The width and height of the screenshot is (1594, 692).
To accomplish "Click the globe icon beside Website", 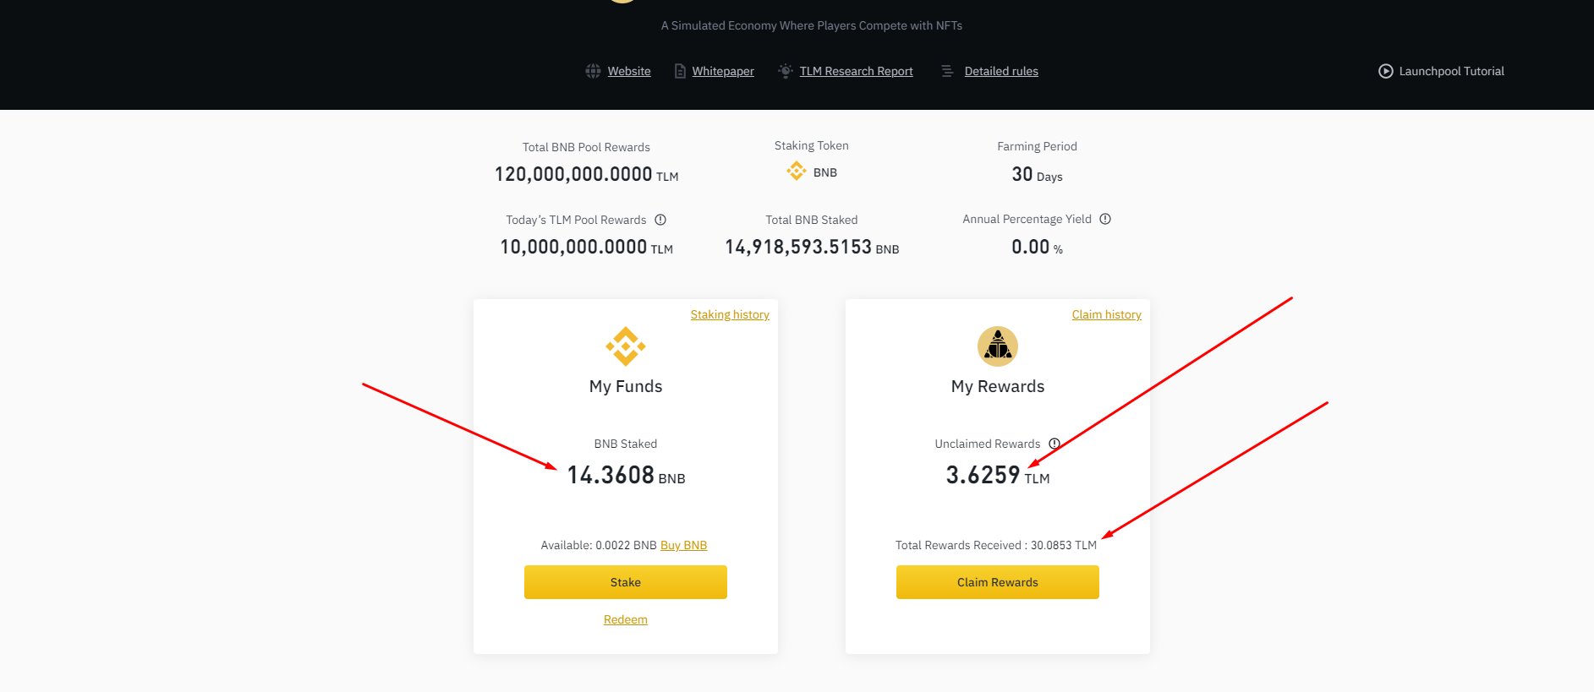I will [x=593, y=71].
